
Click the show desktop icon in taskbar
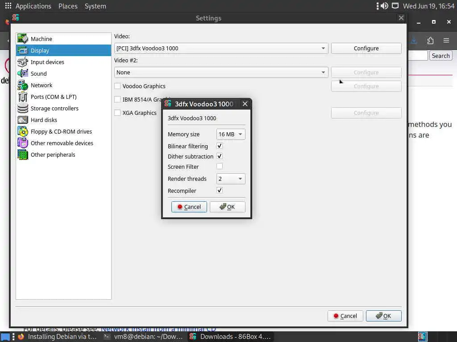tap(5, 337)
